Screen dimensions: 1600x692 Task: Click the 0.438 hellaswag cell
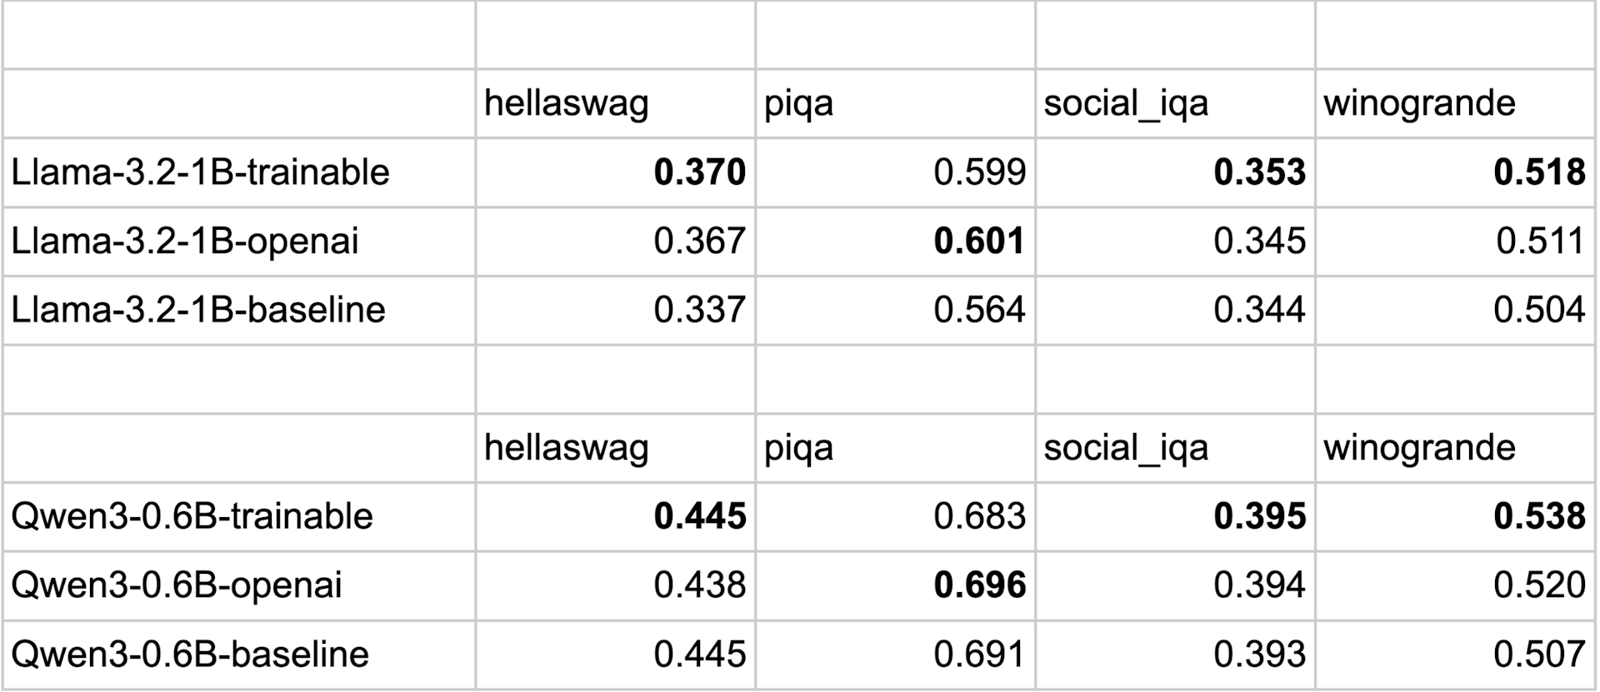tap(699, 585)
